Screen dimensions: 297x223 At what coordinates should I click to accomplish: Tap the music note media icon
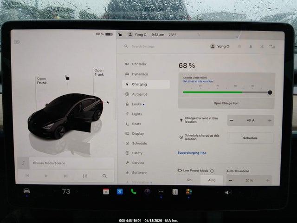(x=23, y=163)
